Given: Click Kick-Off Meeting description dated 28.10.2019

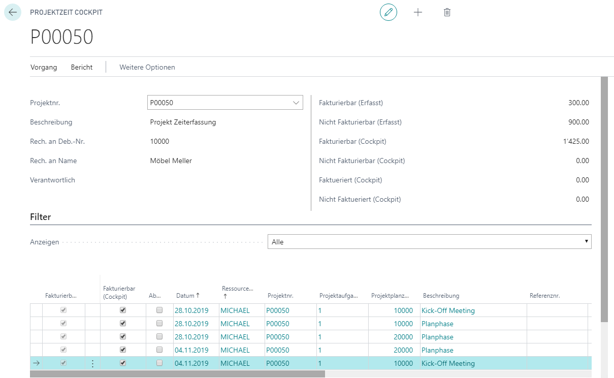Looking at the screenshot, I should point(448,310).
